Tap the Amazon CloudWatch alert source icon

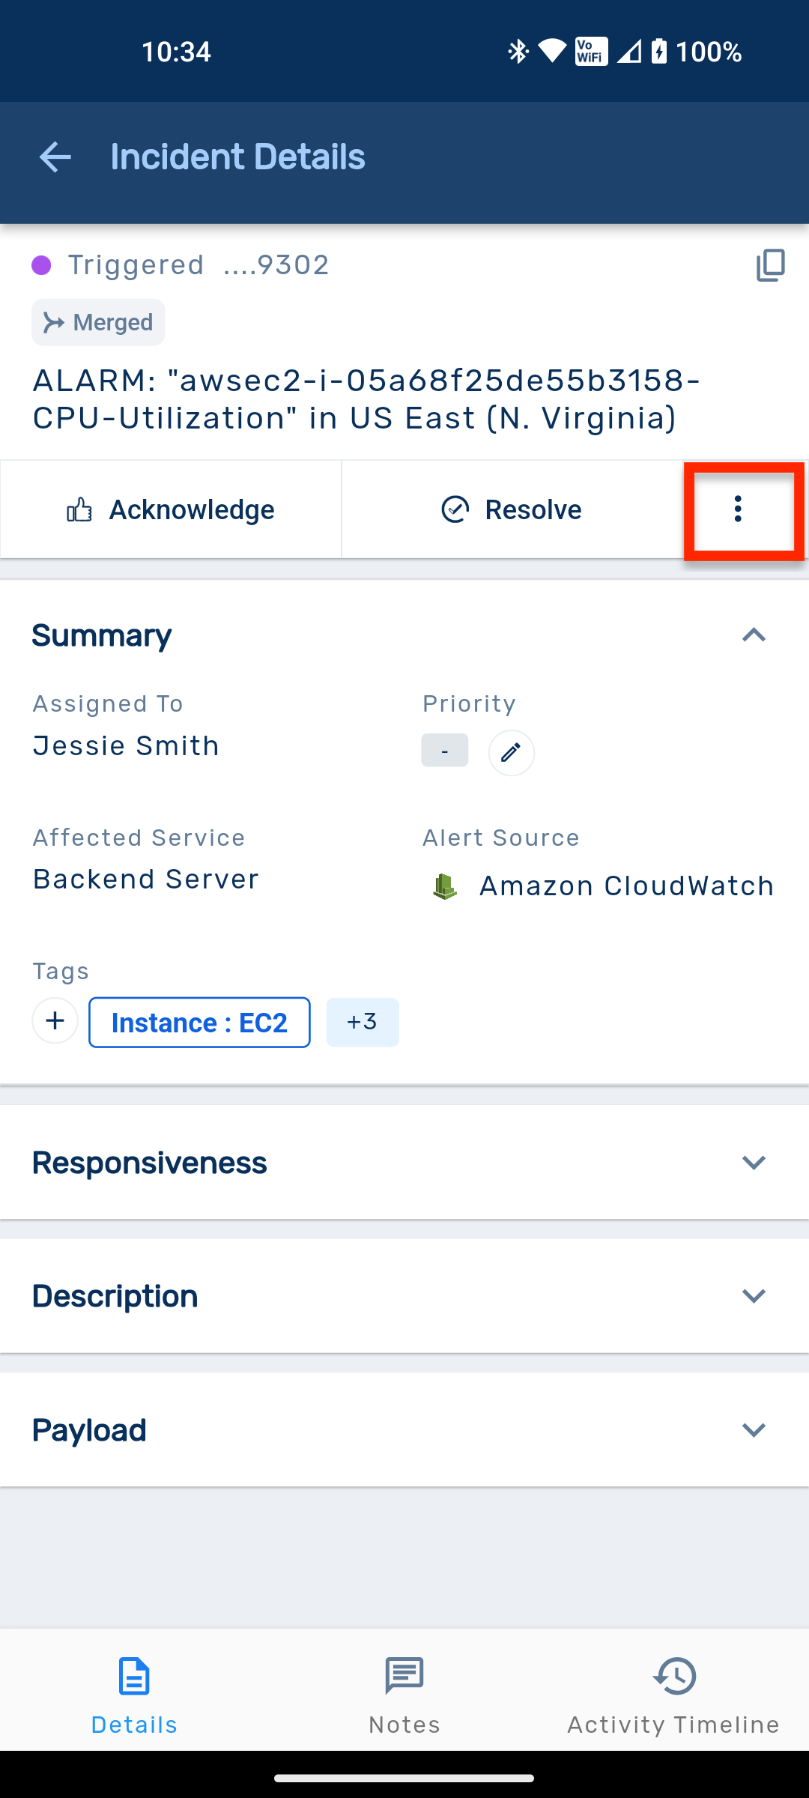tap(445, 886)
